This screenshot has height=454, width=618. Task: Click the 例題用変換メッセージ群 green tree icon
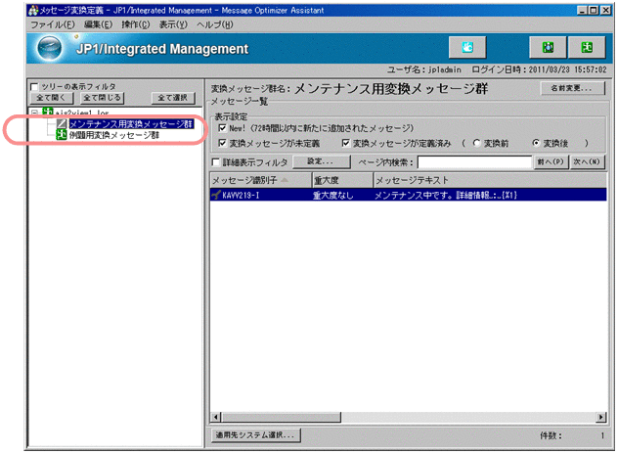point(62,135)
